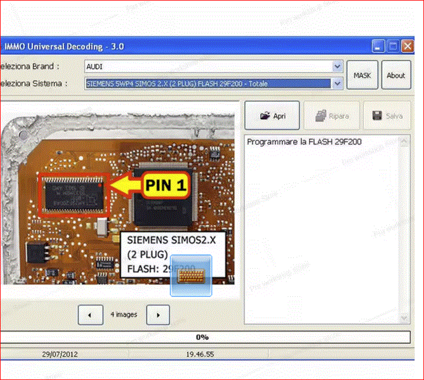Minimize the IMMO Universal Decoding window
The height and width of the screenshot is (380, 424).
[x=377, y=46]
